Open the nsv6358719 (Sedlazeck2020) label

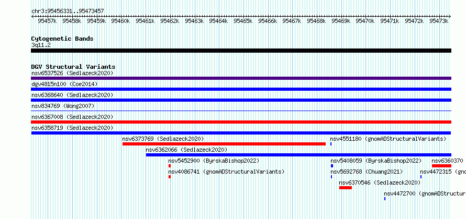pyautogui.click(x=72, y=128)
